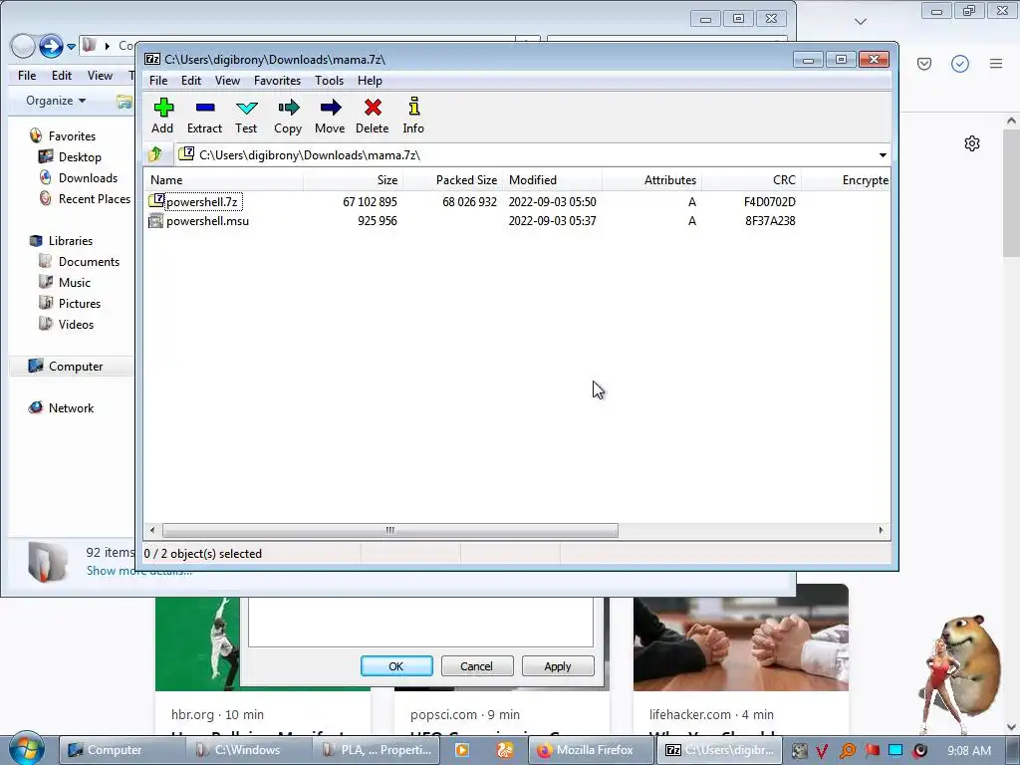Sort by Attributes column header
This screenshot has height=765, width=1020.
click(x=651, y=180)
